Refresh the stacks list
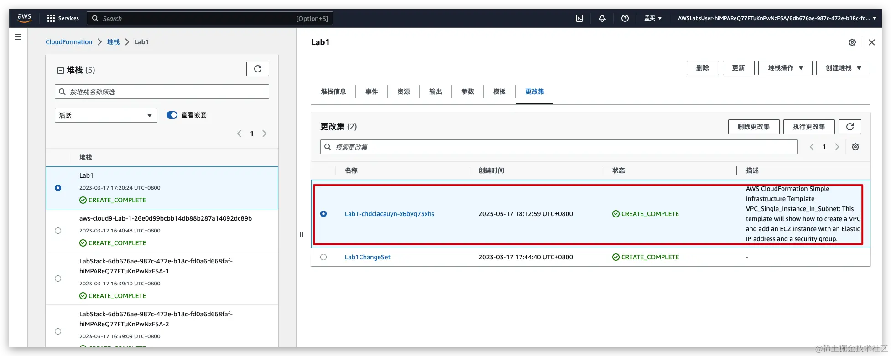891x356 pixels. coord(258,69)
